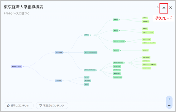This screenshot has height=112, width=176.
Task: Collapse the mind map panel view
Action: (157, 8)
